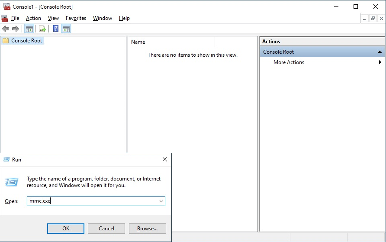The width and height of the screenshot is (386, 242).
Task: Click the MMC toolbox icon beside File menu
Action: tap(4, 18)
